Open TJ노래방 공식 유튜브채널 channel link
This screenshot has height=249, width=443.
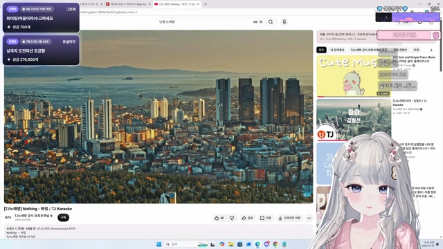tap(33, 216)
